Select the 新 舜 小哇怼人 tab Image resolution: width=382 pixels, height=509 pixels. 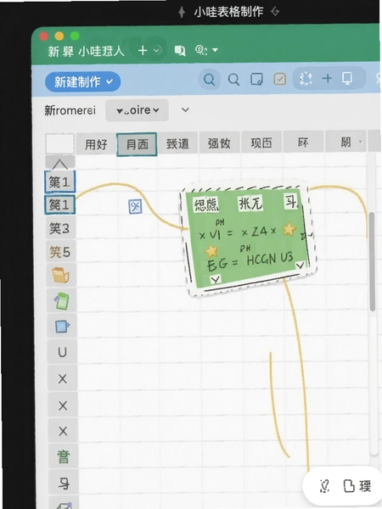click(x=86, y=51)
